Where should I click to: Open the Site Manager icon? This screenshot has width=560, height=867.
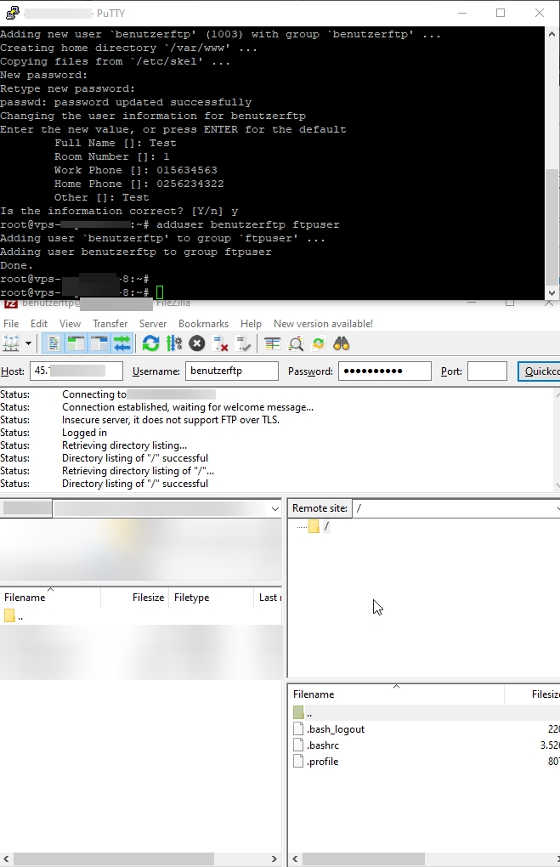tap(11, 343)
